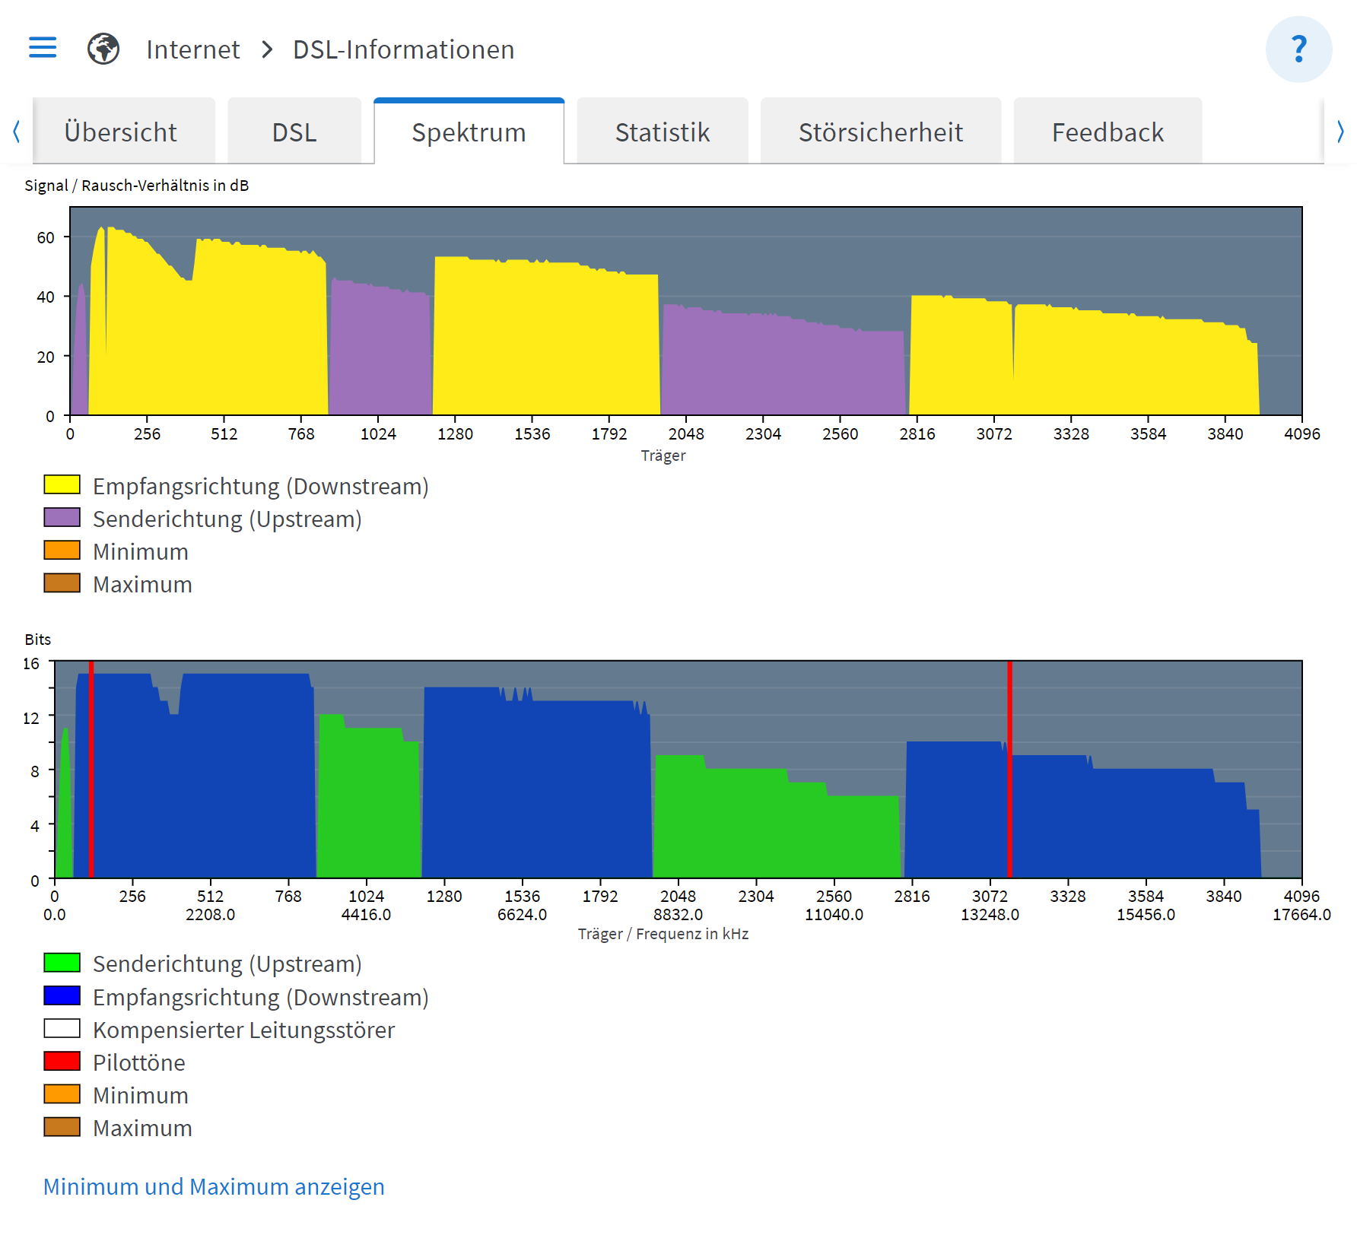Click the green Upstream legend swatch

point(62,963)
